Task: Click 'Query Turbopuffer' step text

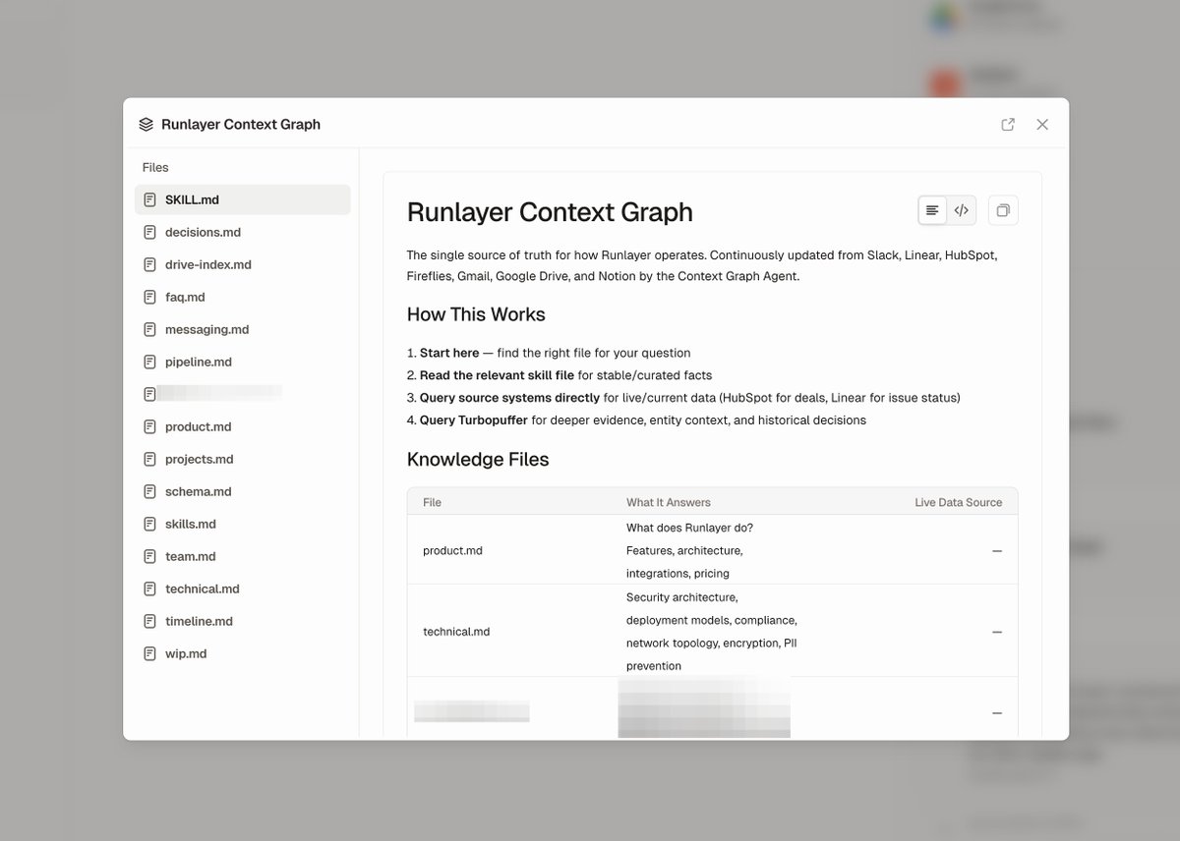Action: tap(474, 420)
